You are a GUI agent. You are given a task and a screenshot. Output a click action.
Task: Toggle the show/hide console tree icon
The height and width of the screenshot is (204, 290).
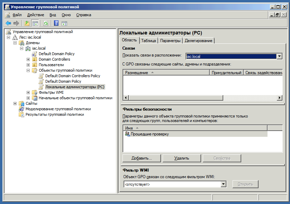pos(35,23)
